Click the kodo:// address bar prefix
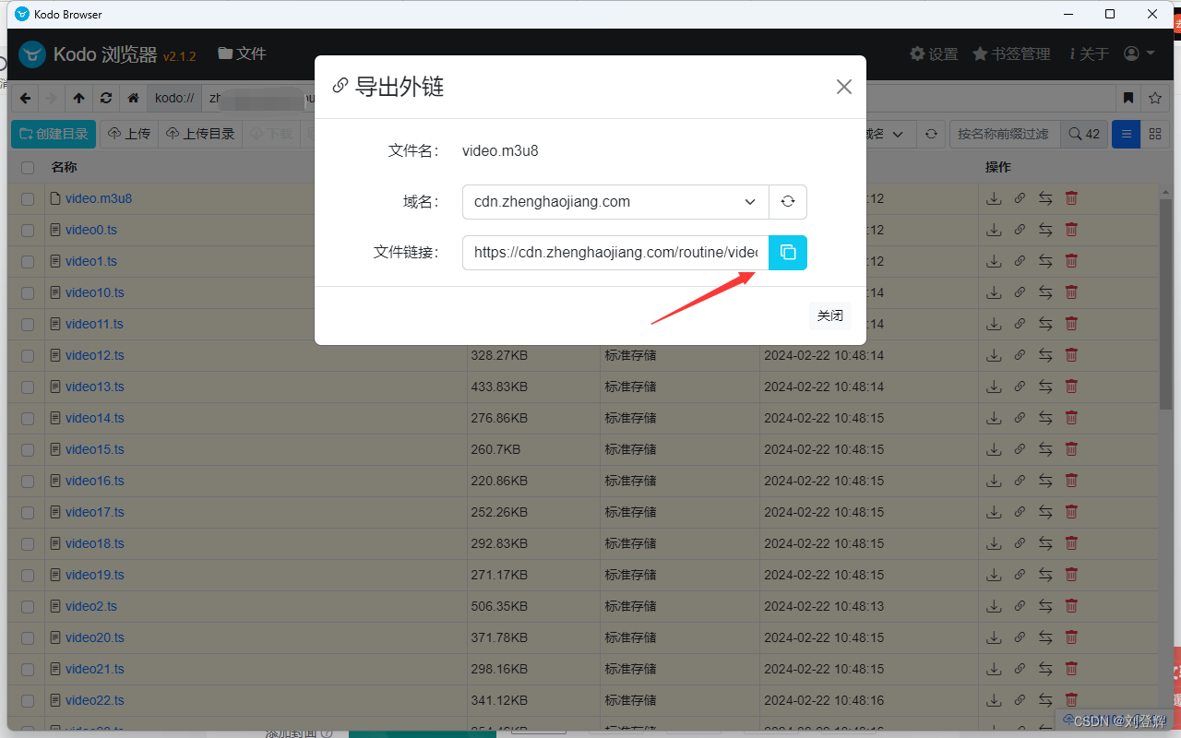1181x738 pixels. 174,98
